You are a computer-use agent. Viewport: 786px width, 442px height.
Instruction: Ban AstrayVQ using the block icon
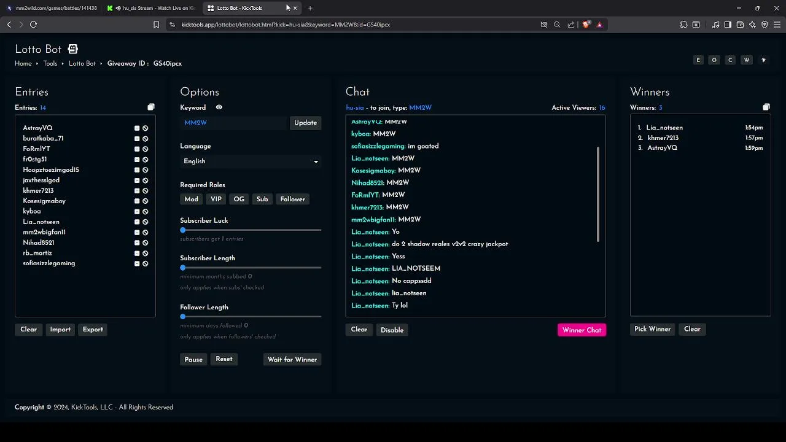(146, 128)
